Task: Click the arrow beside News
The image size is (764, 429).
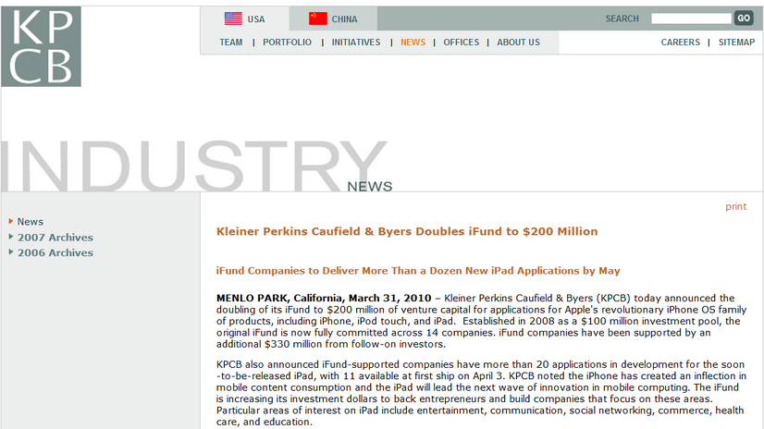Action: click(x=11, y=221)
